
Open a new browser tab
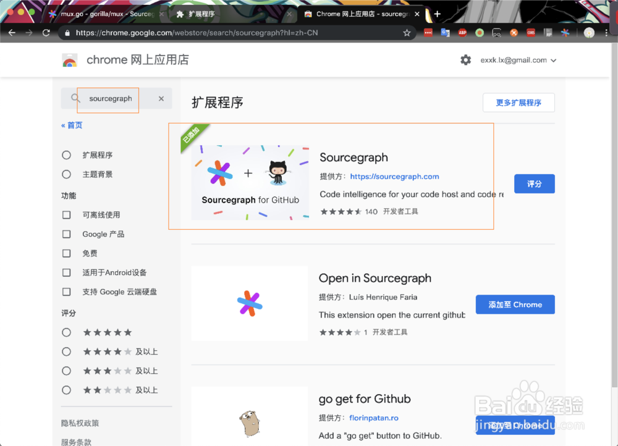(x=437, y=14)
